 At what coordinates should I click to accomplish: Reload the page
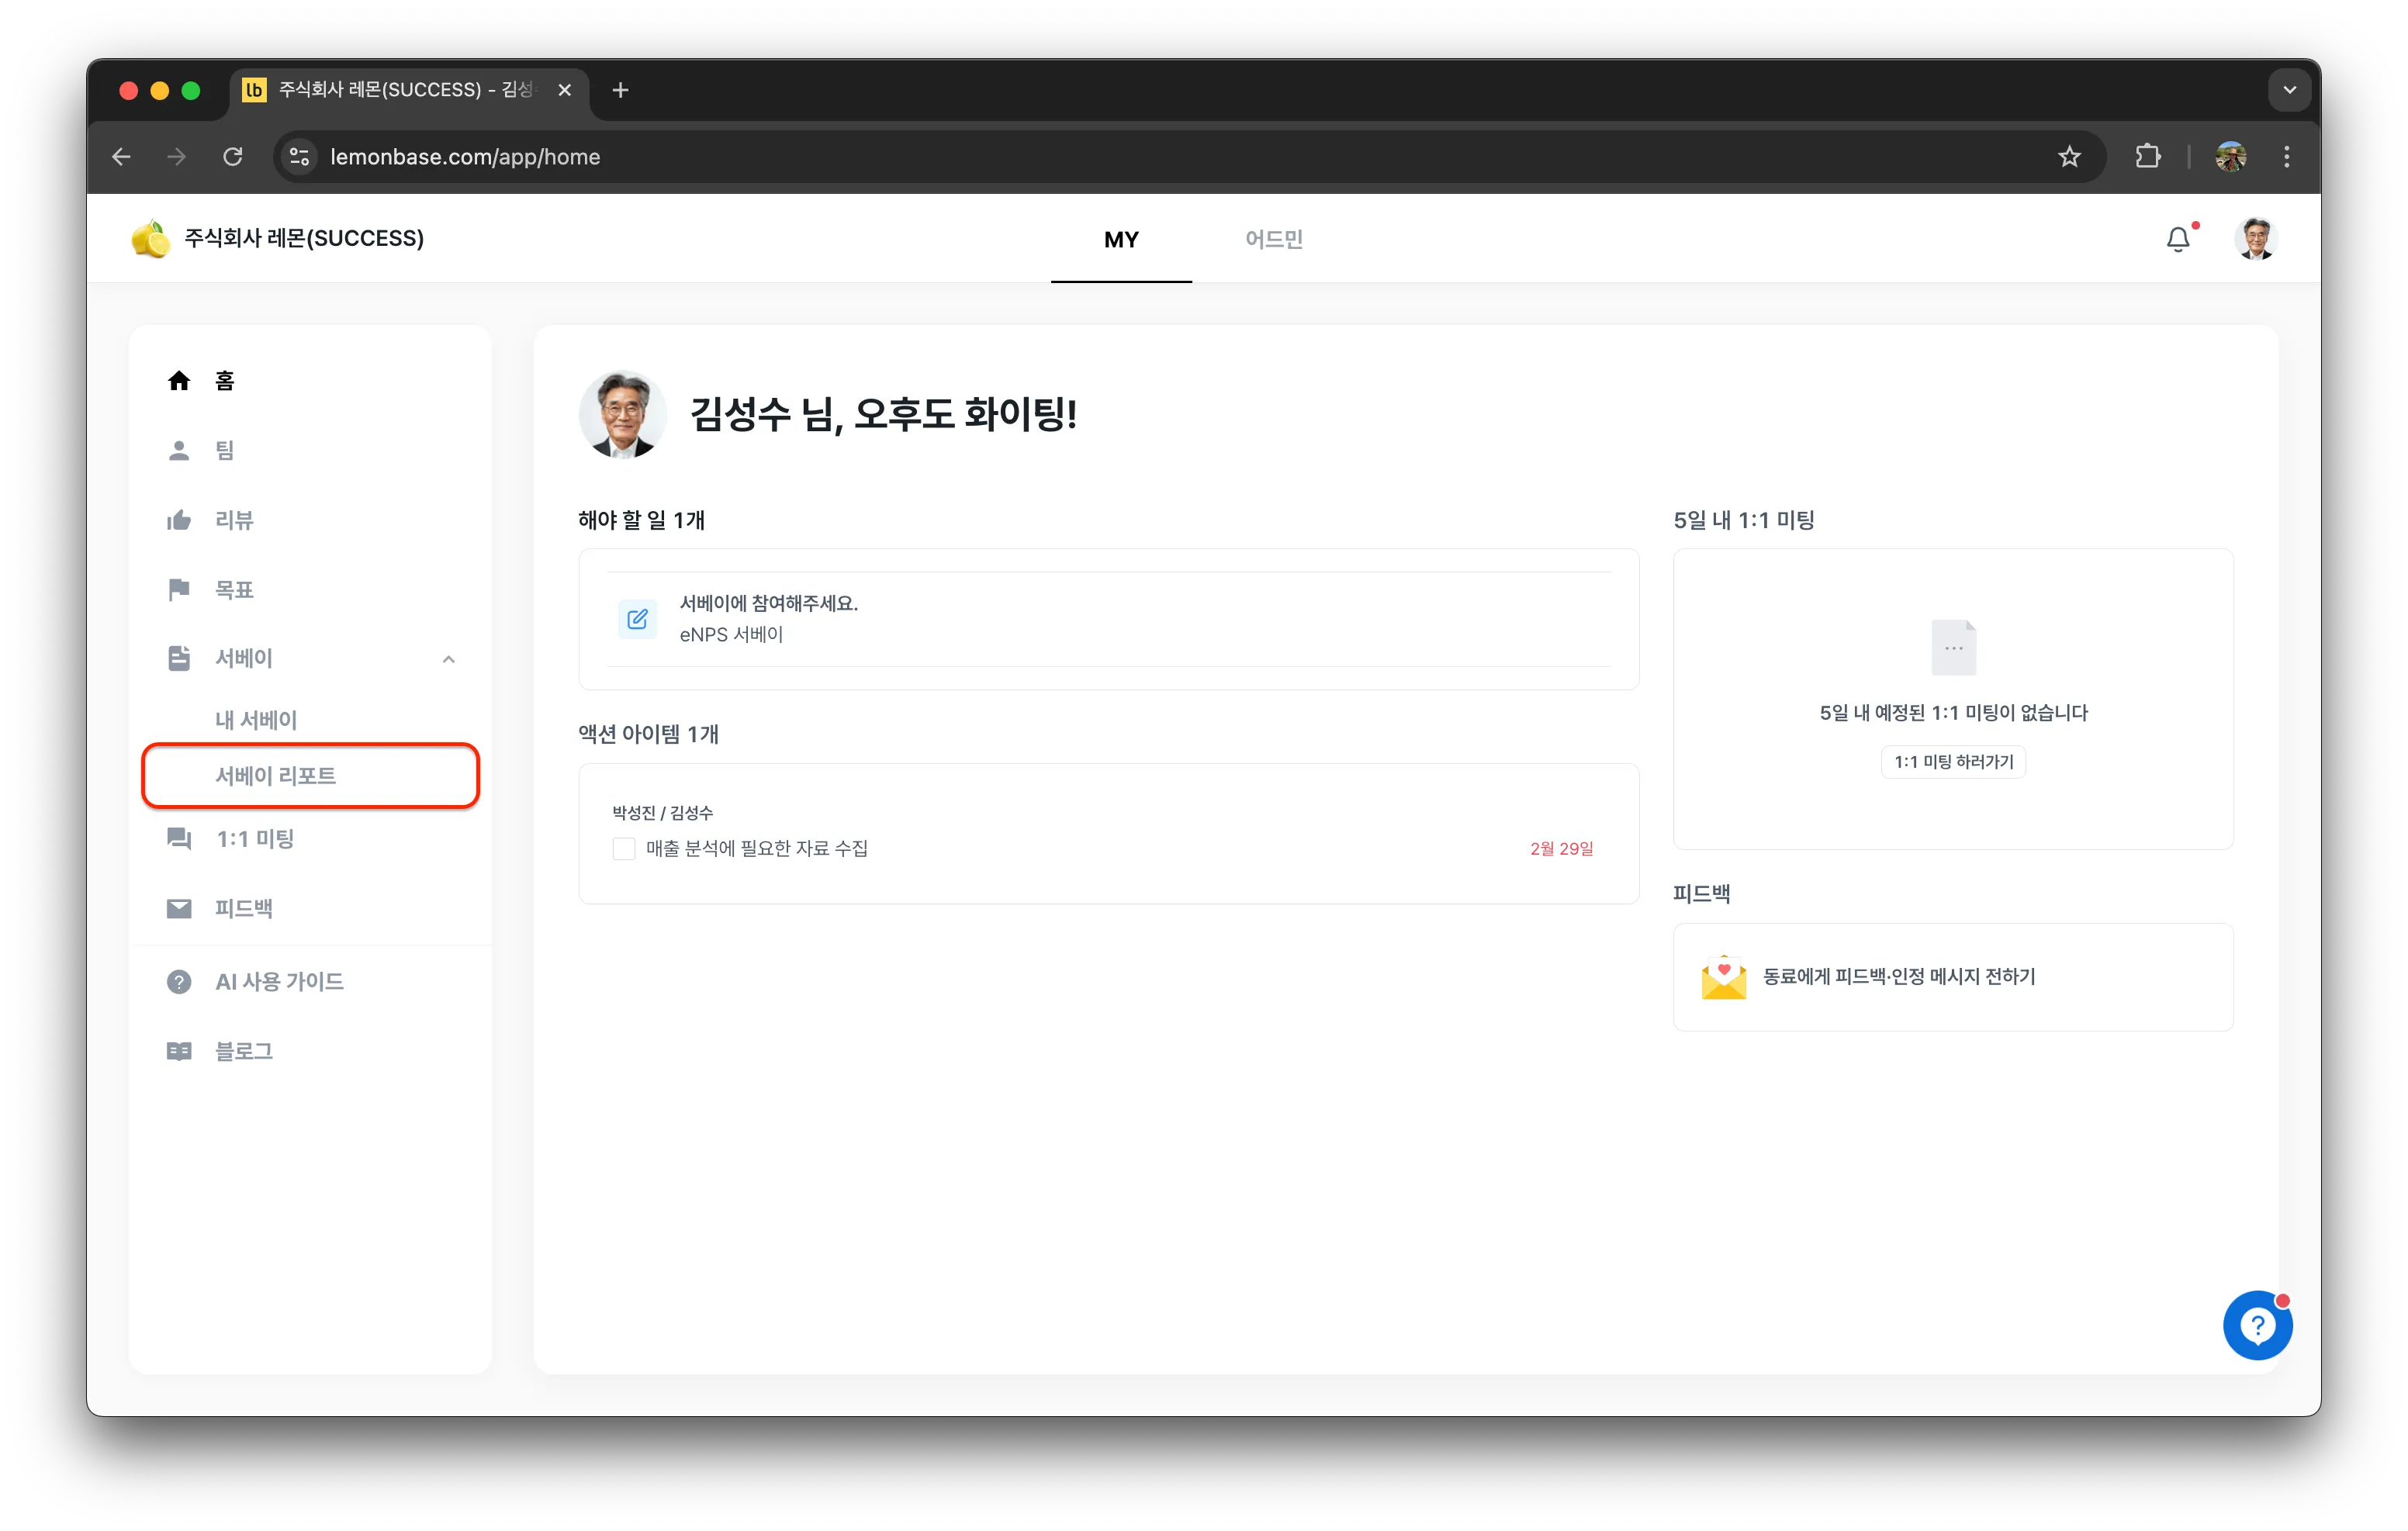pos(233,157)
